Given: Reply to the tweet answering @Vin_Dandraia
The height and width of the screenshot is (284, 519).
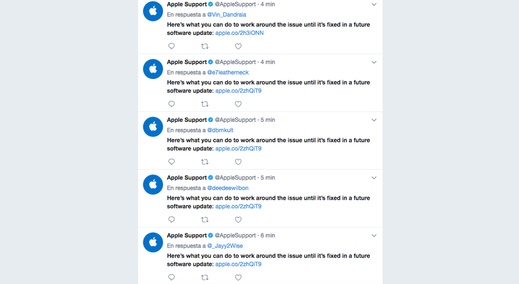Looking at the screenshot, I should pos(171,46).
